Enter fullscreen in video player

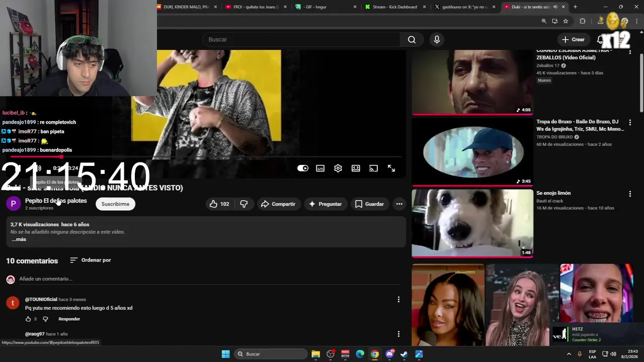[391, 168]
